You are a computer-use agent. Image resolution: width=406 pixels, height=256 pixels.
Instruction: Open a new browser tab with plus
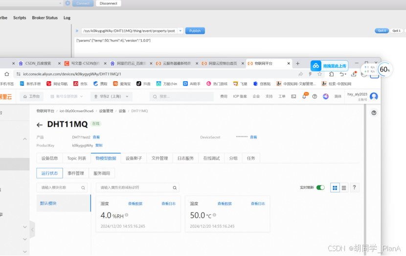pos(297,64)
